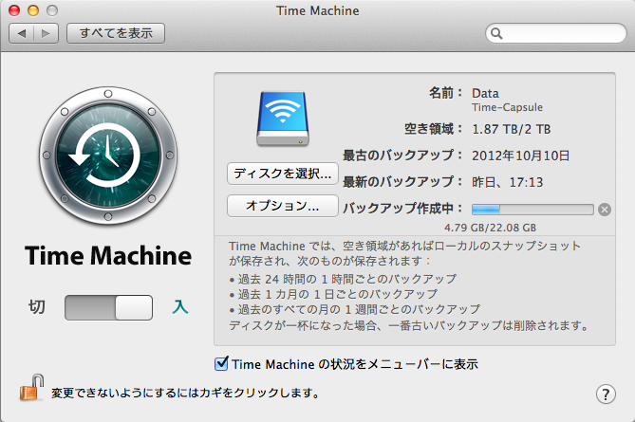Click the 切 label beside the switch
Viewport: 635px width, 422px height.
pos(36,306)
